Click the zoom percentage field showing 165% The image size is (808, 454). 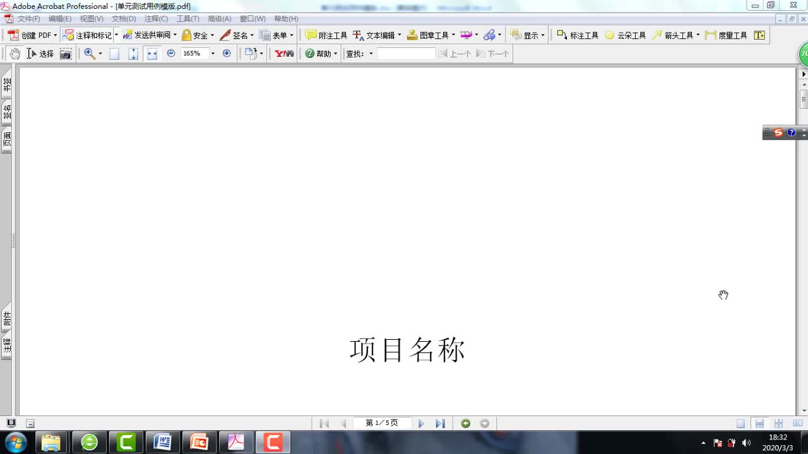[194, 54]
